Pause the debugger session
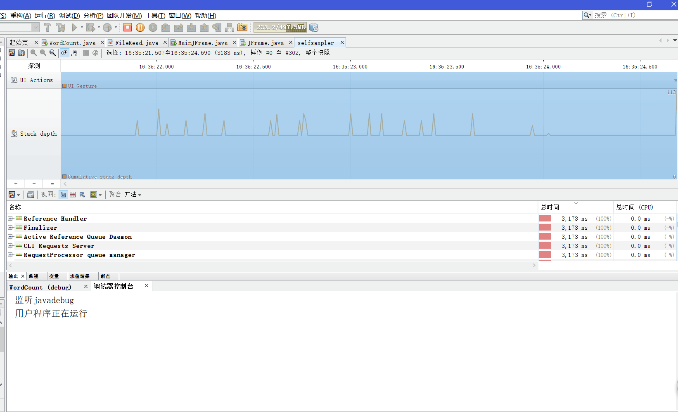Viewport: 678px width, 412px height. point(140,28)
